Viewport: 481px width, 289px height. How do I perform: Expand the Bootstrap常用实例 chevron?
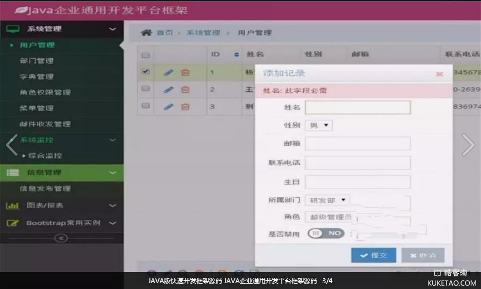(112, 223)
